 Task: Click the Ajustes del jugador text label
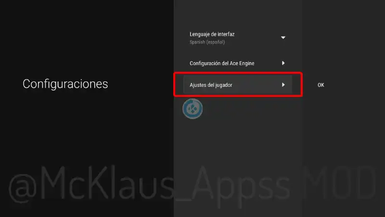211,85
